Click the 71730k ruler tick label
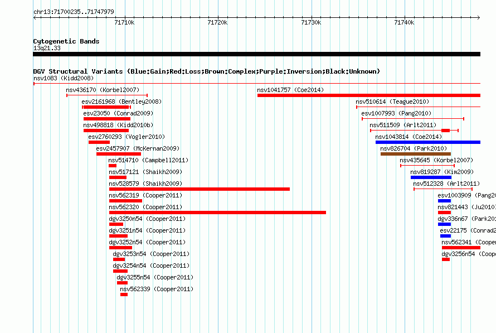Screen dimensions: 496x333 (311, 22)
